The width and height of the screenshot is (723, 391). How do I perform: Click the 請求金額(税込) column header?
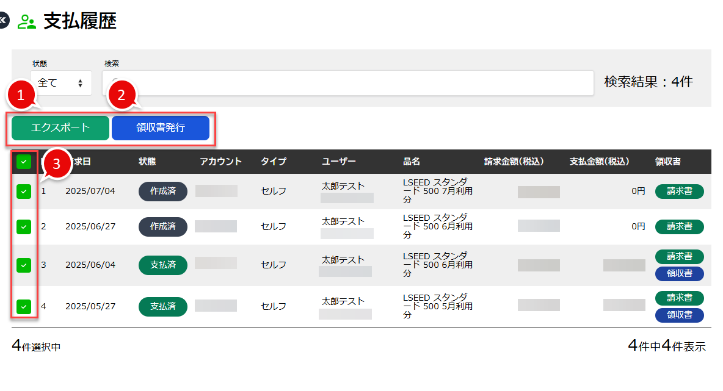[514, 162]
